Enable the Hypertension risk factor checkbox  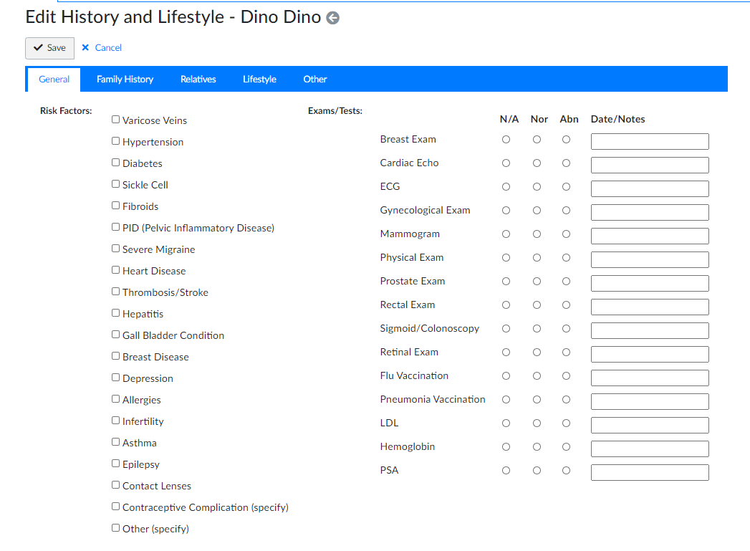pos(115,140)
